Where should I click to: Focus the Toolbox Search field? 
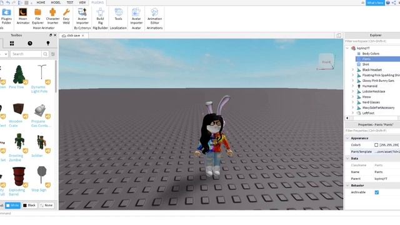(x=26, y=54)
